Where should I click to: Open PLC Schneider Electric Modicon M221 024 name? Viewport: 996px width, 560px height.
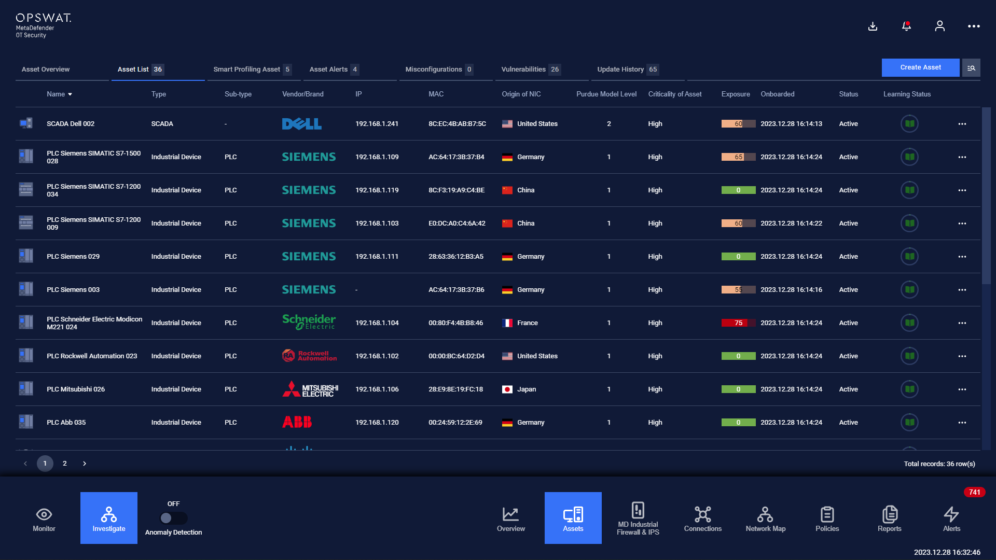pyautogui.click(x=94, y=323)
